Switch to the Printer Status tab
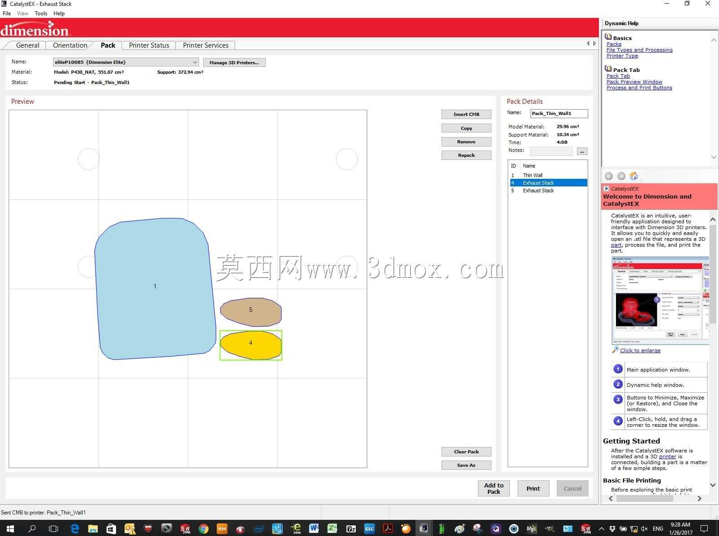719x536 pixels. tap(149, 45)
